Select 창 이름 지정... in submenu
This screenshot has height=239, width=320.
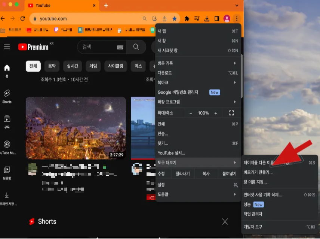coord(280,182)
